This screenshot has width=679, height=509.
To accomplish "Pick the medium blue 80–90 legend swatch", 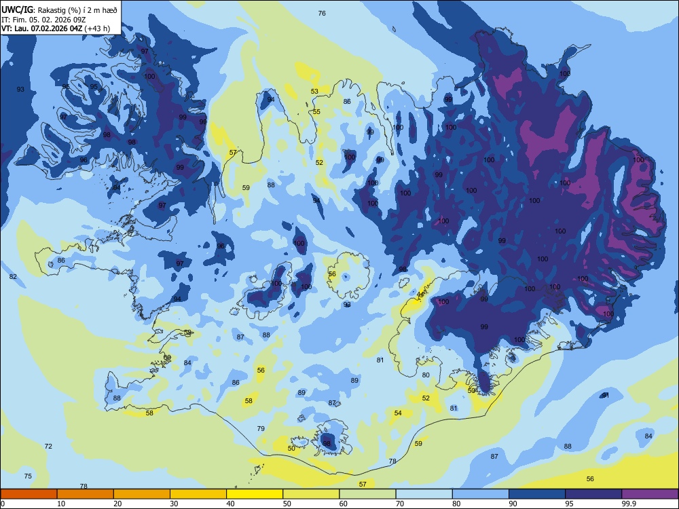I will 481,494.
